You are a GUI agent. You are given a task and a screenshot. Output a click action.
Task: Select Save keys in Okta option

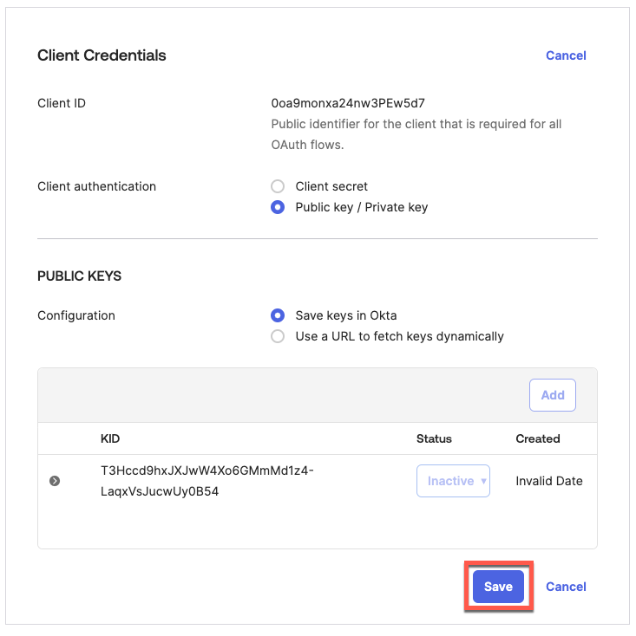click(278, 315)
